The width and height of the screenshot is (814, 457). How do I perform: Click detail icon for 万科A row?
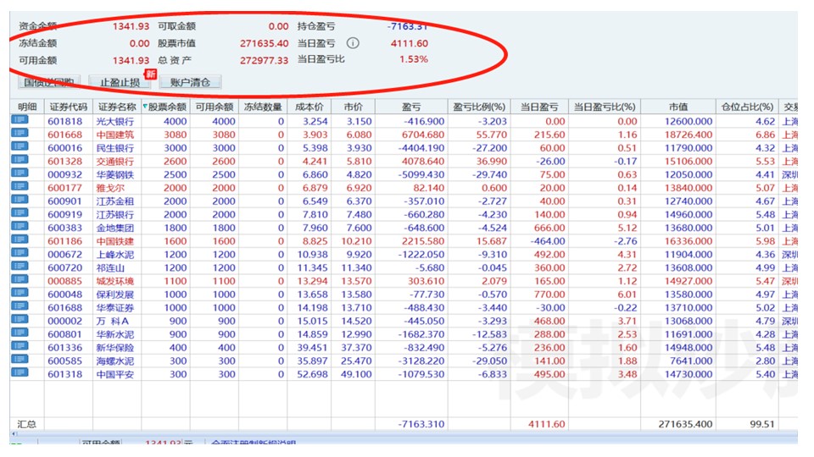pyautogui.click(x=20, y=321)
